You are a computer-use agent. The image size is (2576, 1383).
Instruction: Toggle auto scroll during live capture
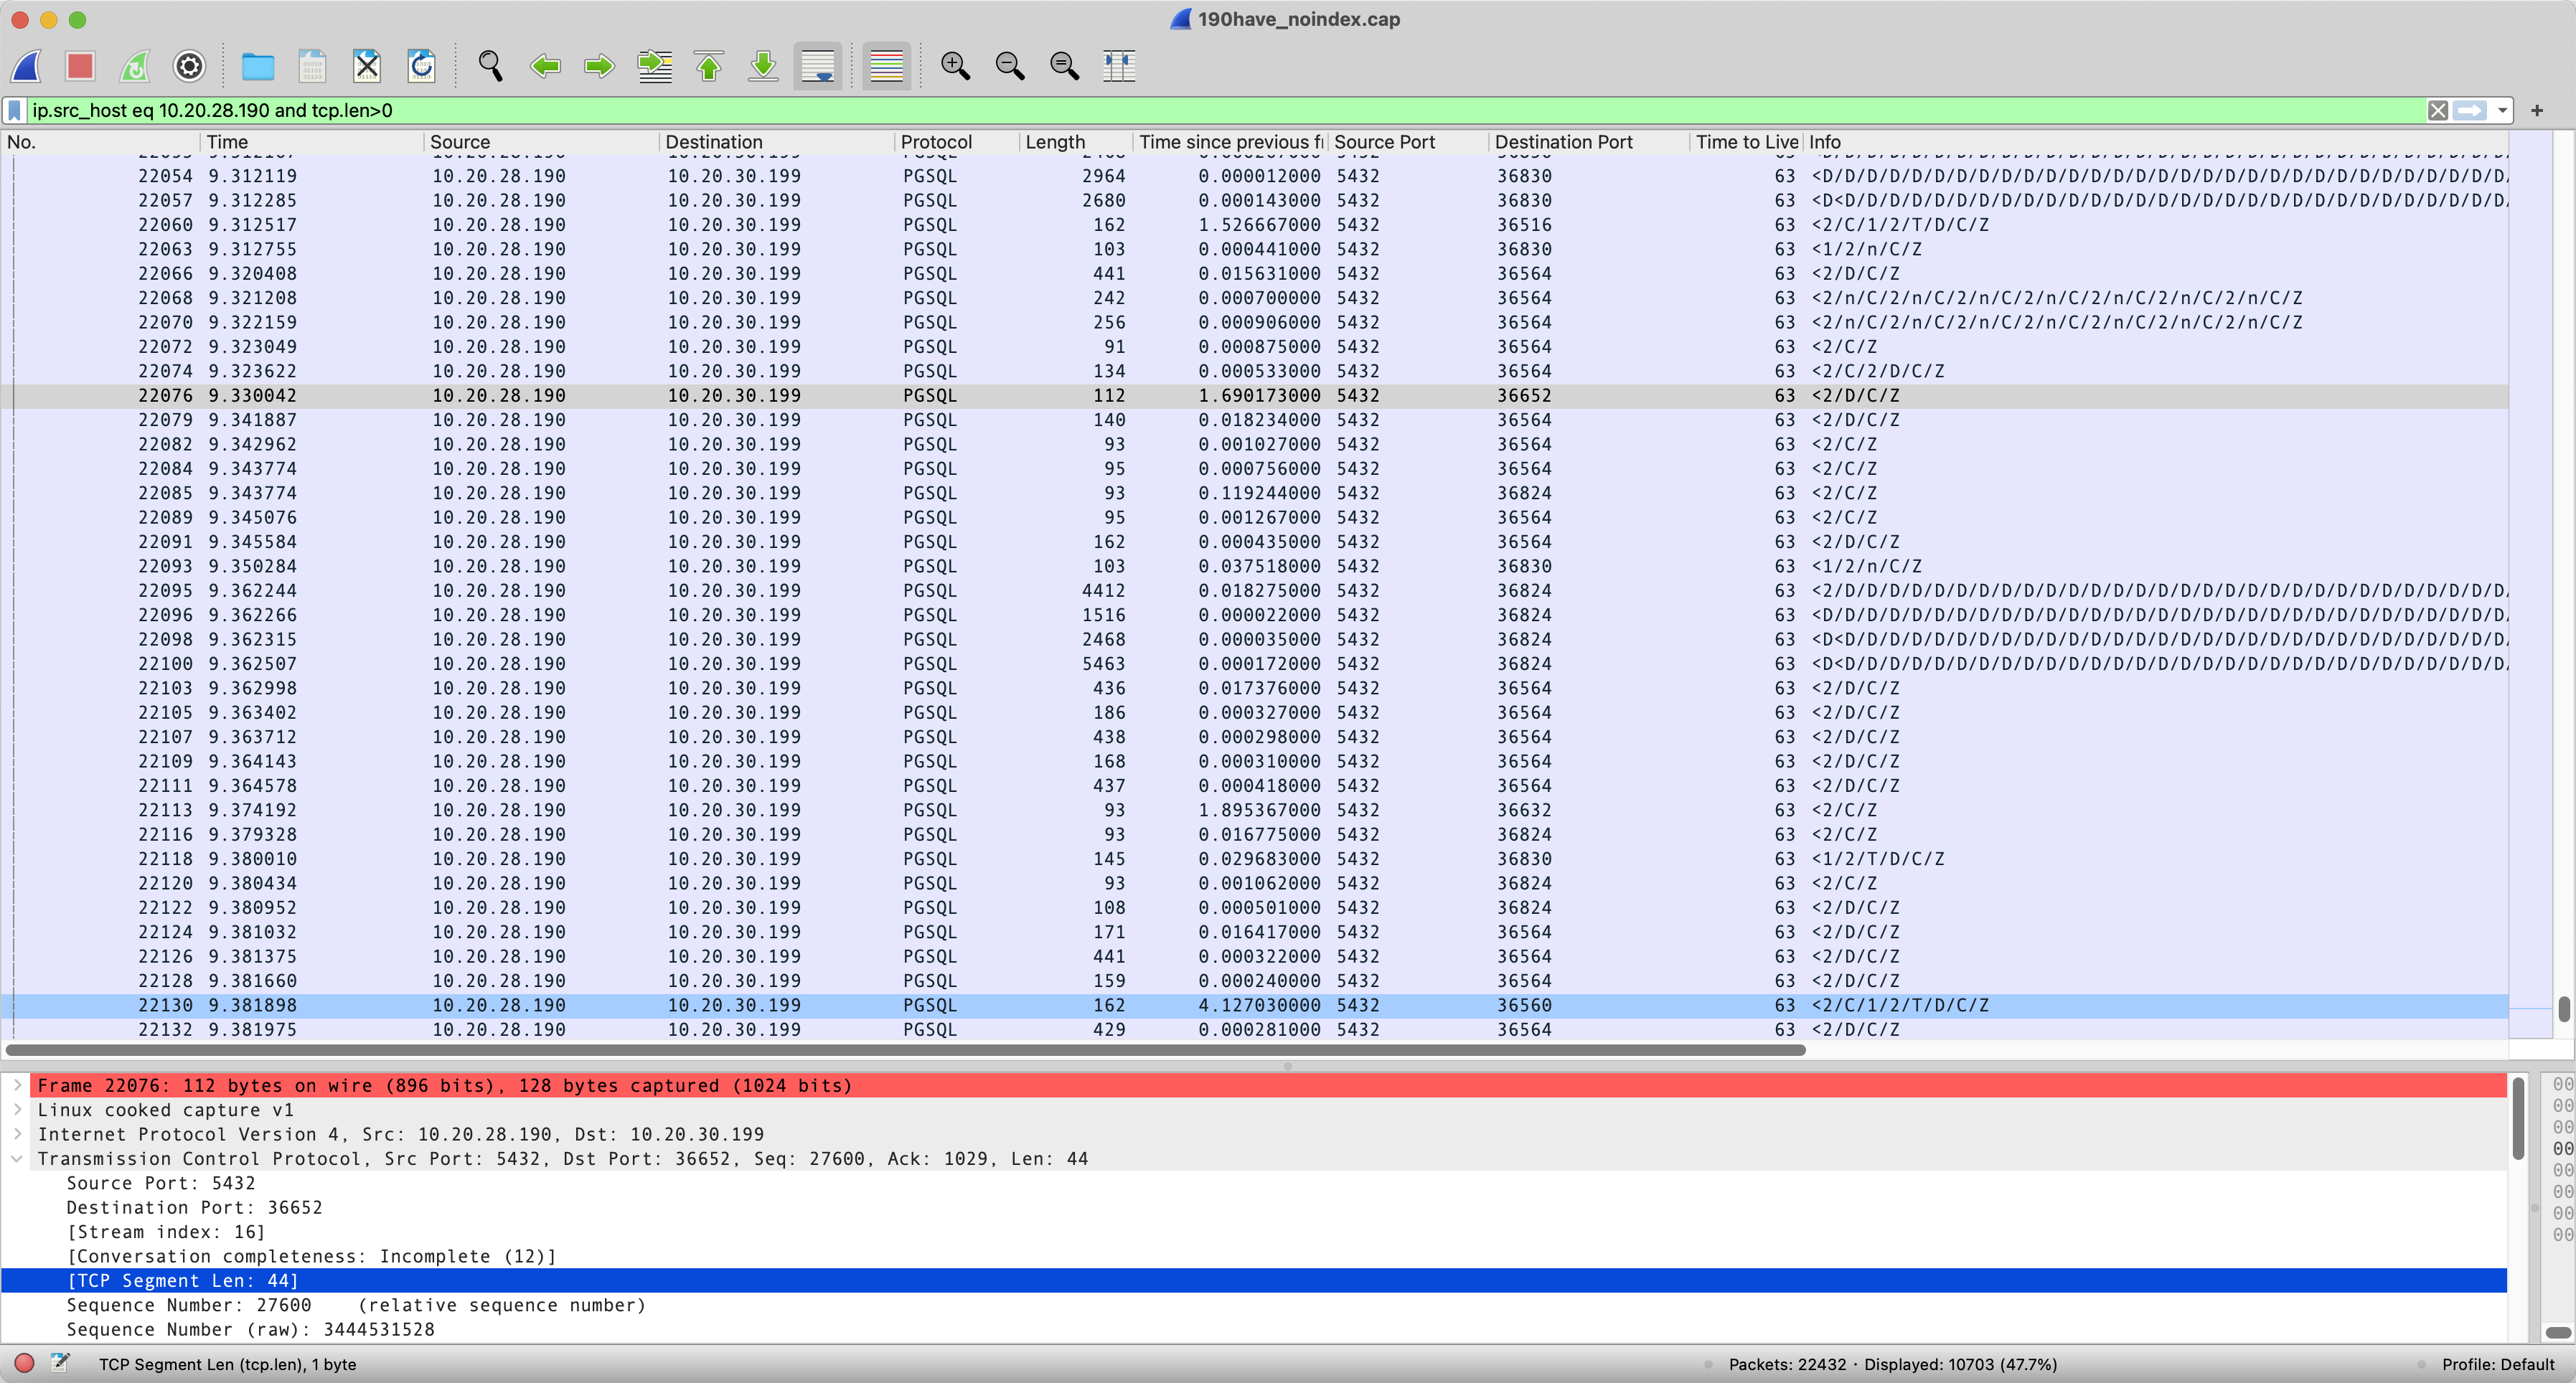tap(818, 66)
